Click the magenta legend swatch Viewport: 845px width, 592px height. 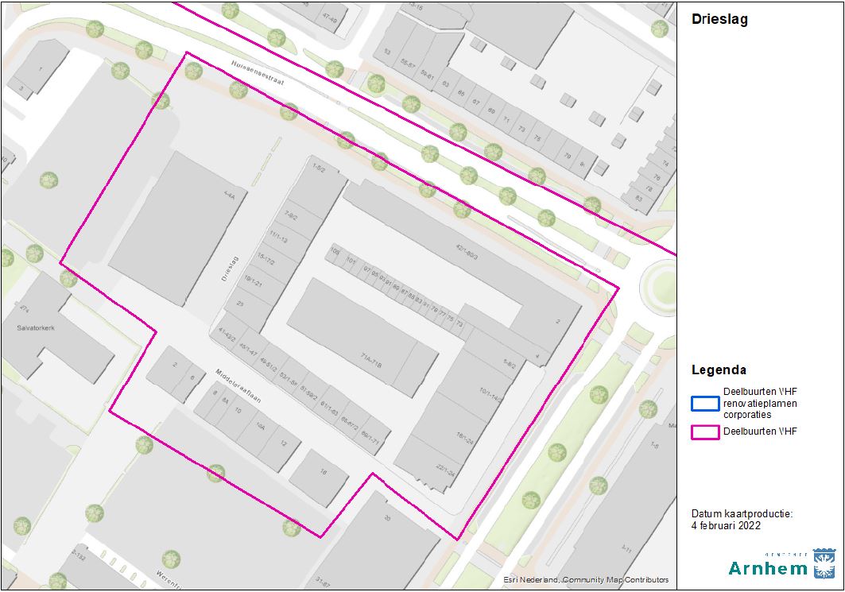pyautogui.click(x=704, y=432)
